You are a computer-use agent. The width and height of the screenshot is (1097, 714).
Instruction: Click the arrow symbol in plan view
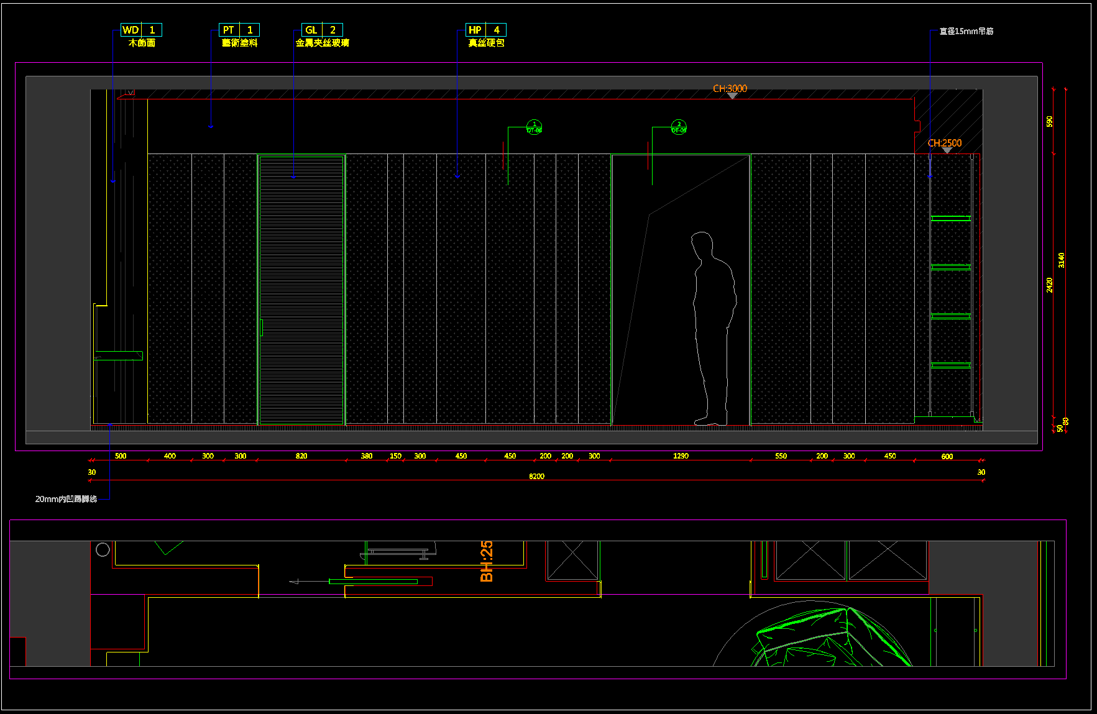pos(294,582)
